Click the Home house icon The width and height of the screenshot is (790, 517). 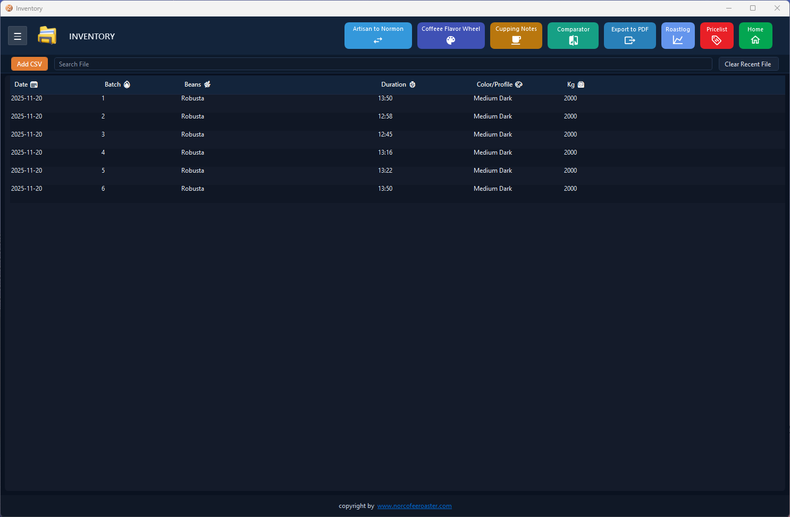tap(755, 40)
